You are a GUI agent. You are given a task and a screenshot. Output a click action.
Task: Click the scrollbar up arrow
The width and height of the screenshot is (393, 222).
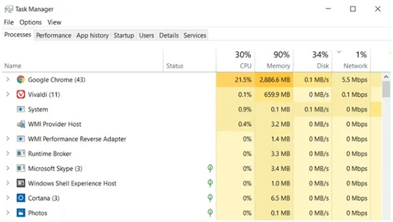point(386,77)
